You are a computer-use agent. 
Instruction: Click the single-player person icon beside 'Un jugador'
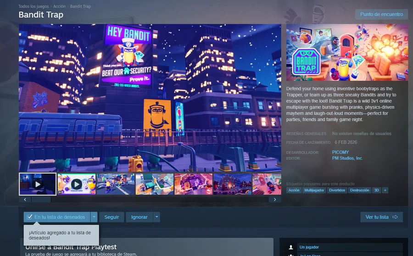(291, 247)
